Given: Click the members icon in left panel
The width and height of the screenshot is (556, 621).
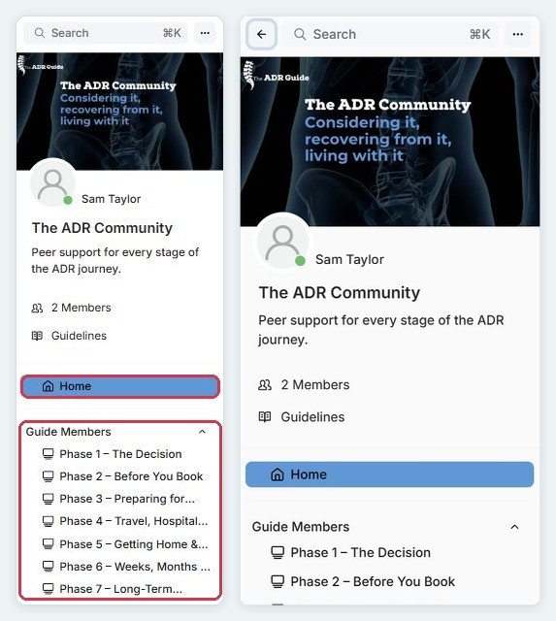Looking at the screenshot, I should click(x=37, y=308).
